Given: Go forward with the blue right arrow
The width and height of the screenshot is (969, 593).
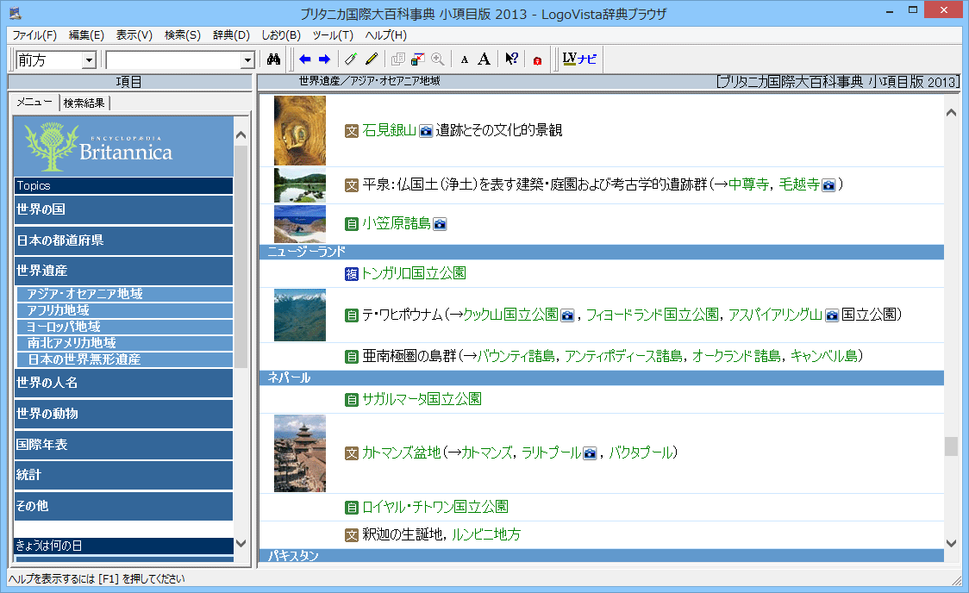Looking at the screenshot, I should [x=324, y=59].
